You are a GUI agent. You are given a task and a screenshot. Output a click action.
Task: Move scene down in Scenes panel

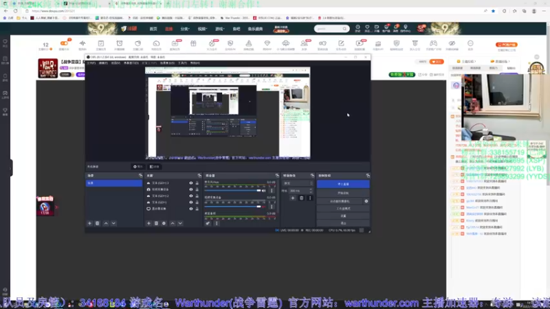point(113,223)
